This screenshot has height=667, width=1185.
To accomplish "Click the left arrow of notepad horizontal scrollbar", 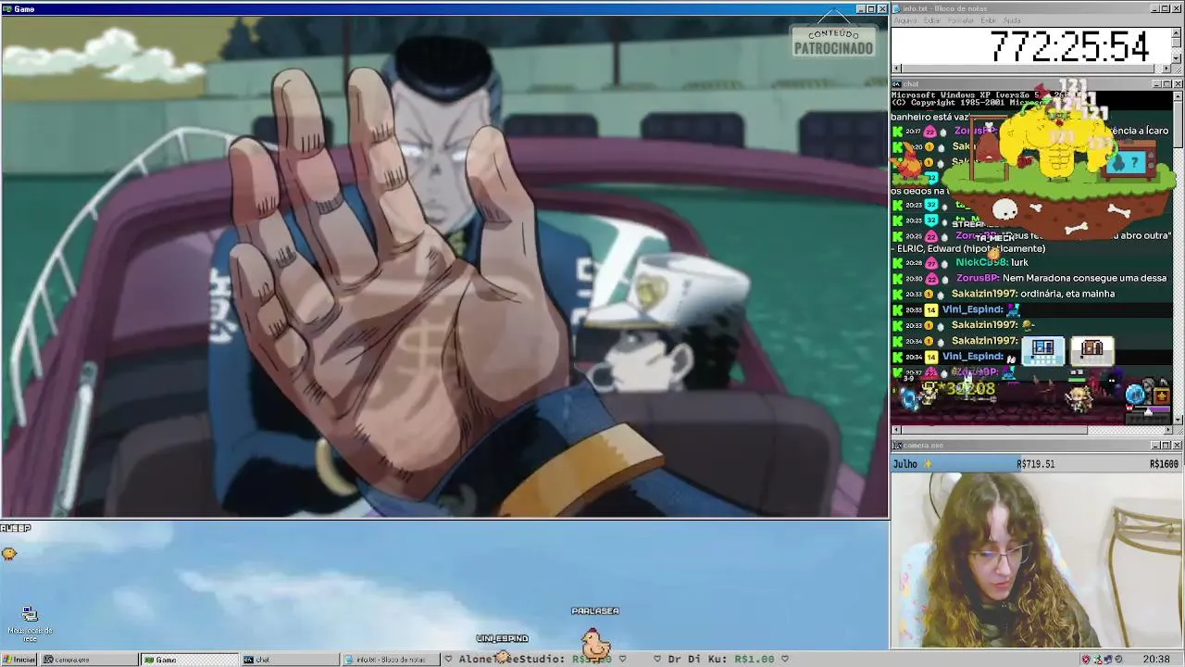I will click(896, 69).
